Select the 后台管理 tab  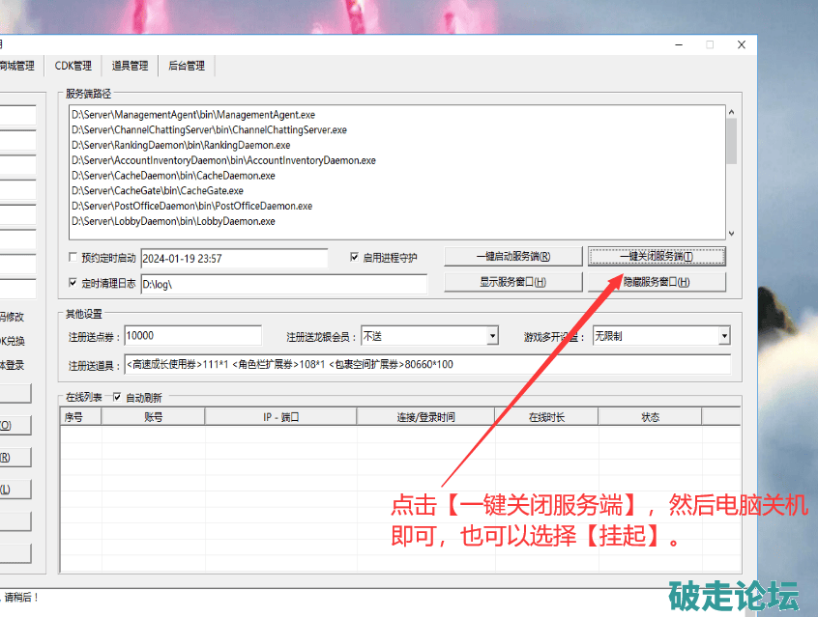tap(187, 66)
